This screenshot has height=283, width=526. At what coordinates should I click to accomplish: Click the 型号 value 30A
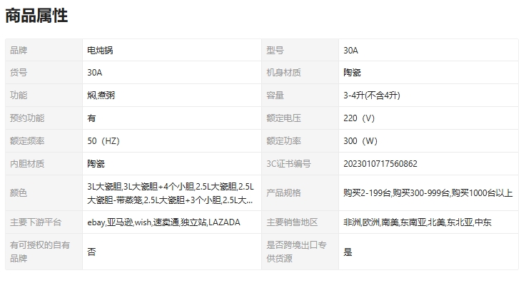coord(350,50)
